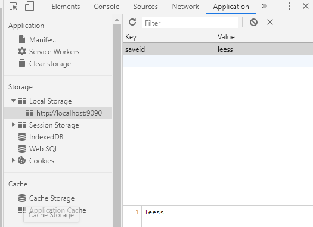Open Cache Storage under Cache section
The width and height of the screenshot is (313, 227).
pos(52,198)
